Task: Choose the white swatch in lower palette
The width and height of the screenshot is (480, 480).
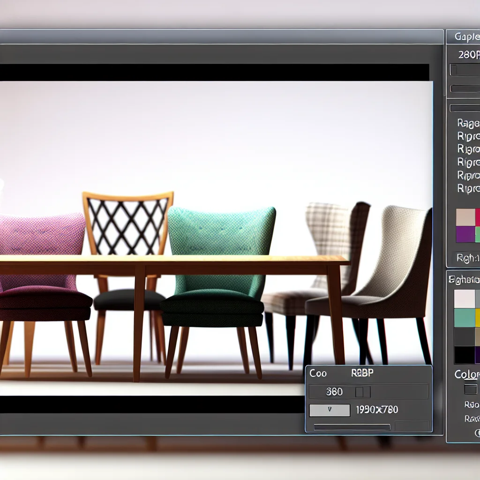Action: tap(464, 299)
